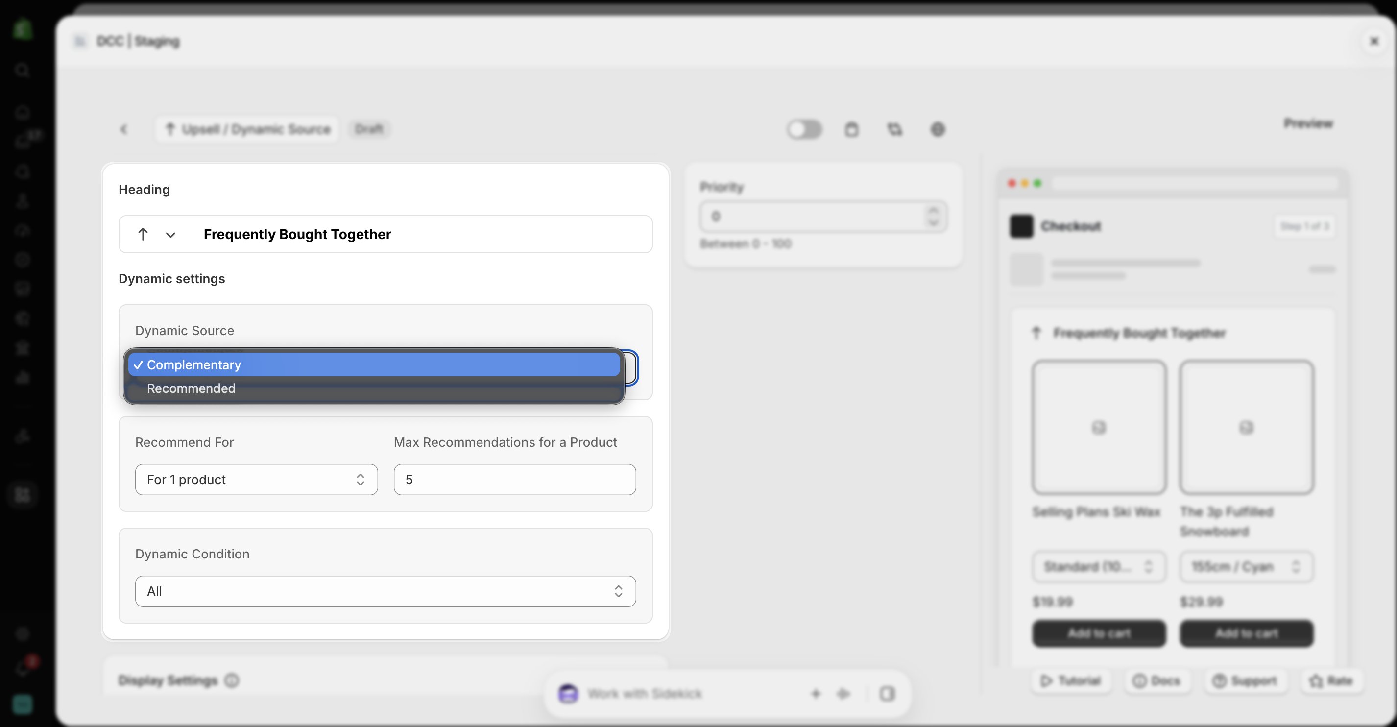The height and width of the screenshot is (727, 1397).
Task: Click the Selling Plans Ski Wax thumbnail
Action: pos(1099,428)
